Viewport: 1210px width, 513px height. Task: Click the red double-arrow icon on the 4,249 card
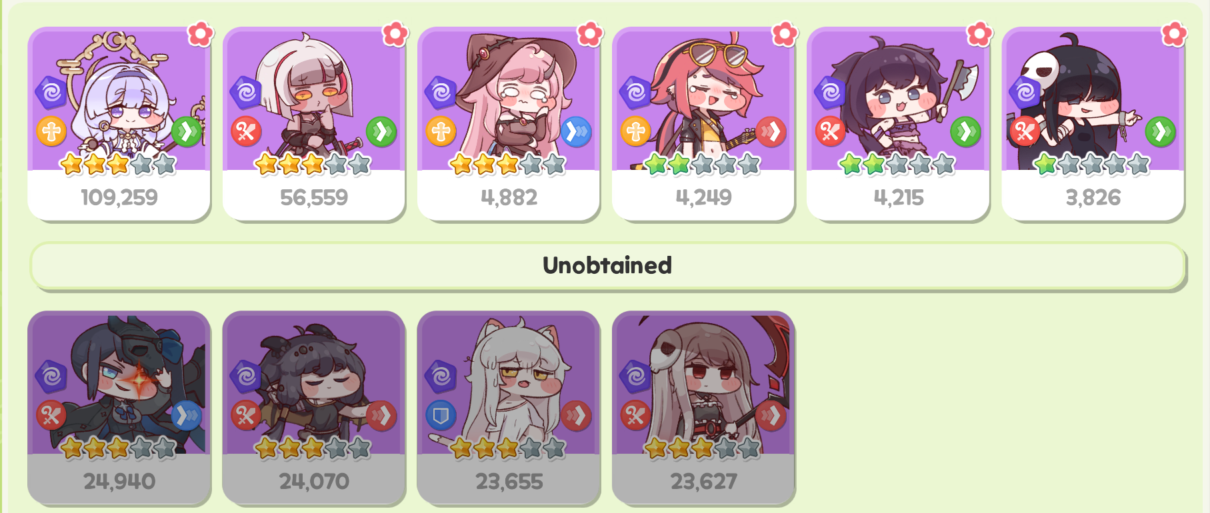771,131
